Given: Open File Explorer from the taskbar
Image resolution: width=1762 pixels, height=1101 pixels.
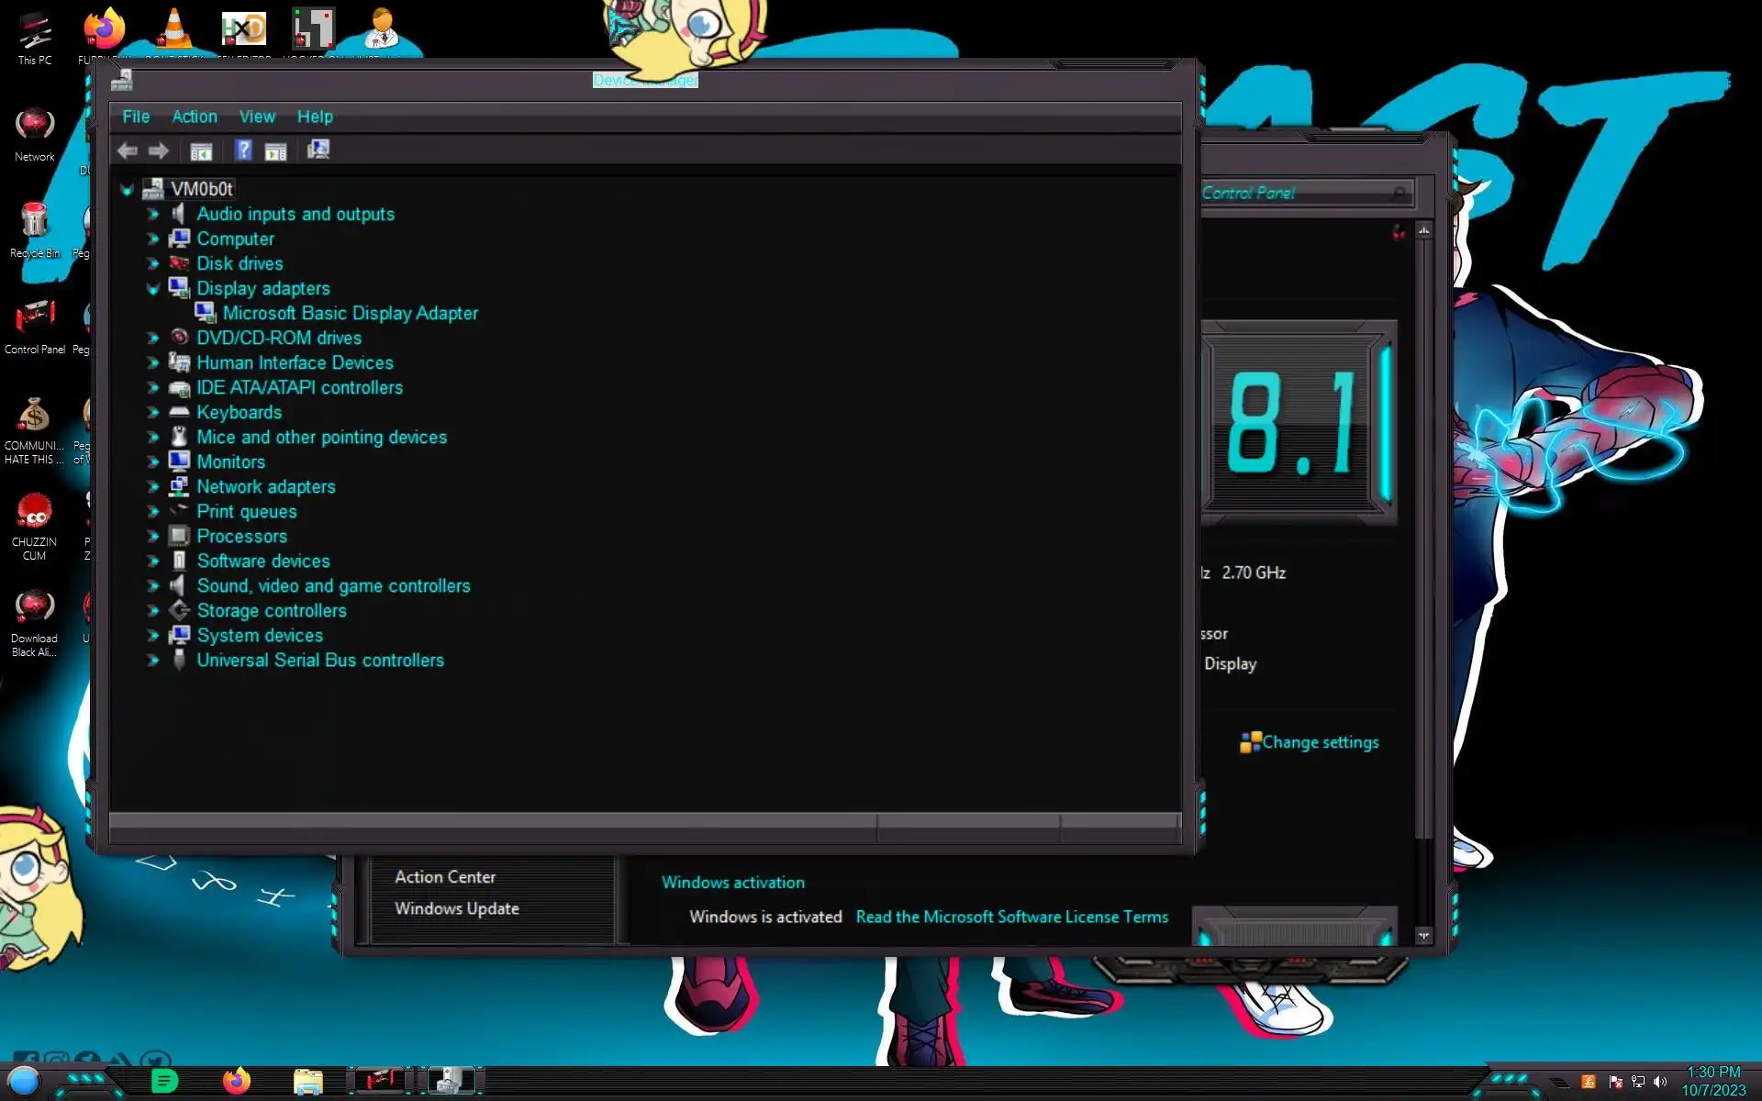Looking at the screenshot, I should point(308,1082).
